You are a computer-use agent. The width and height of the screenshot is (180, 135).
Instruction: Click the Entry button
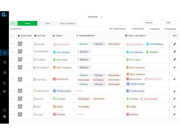[168, 23]
